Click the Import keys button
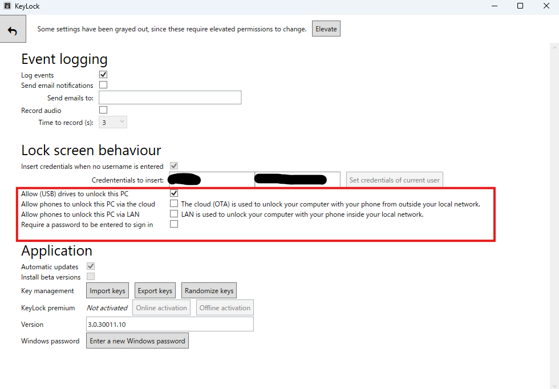Viewport: 559px width, 389px height. click(107, 290)
